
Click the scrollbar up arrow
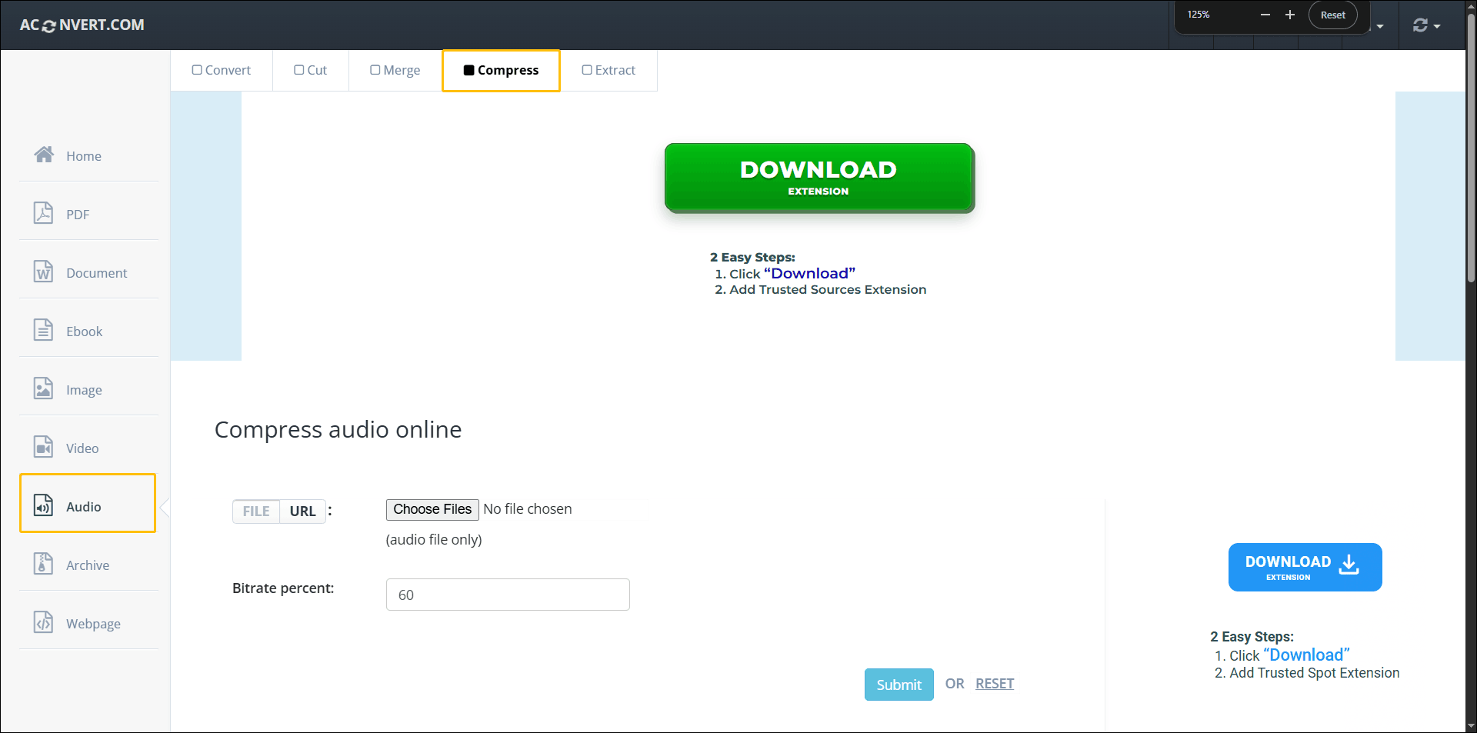[x=1471, y=6]
